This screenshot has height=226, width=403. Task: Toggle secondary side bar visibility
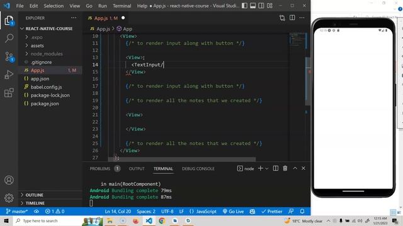tap(261, 6)
